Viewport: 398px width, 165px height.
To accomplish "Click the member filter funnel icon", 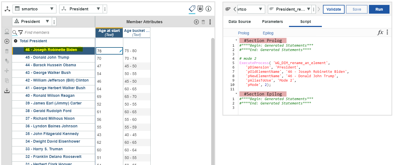I will click(20, 32).
